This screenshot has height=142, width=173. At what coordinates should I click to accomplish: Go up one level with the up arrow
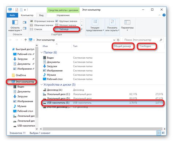click(x=26, y=40)
